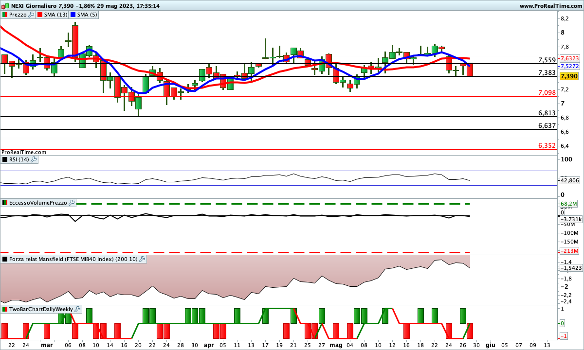Click the red 7,6323 SMA value tag
Screen dimensions: 584x350
(569, 57)
